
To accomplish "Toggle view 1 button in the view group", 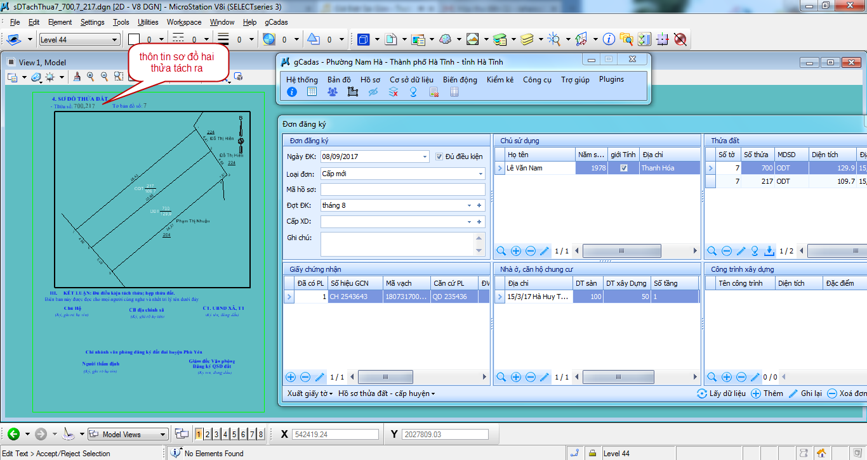I will (199, 434).
